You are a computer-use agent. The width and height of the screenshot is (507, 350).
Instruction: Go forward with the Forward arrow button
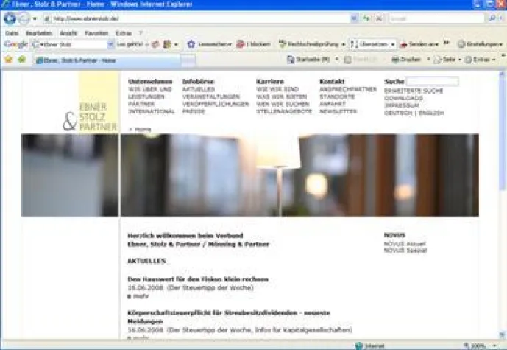click(24, 18)
